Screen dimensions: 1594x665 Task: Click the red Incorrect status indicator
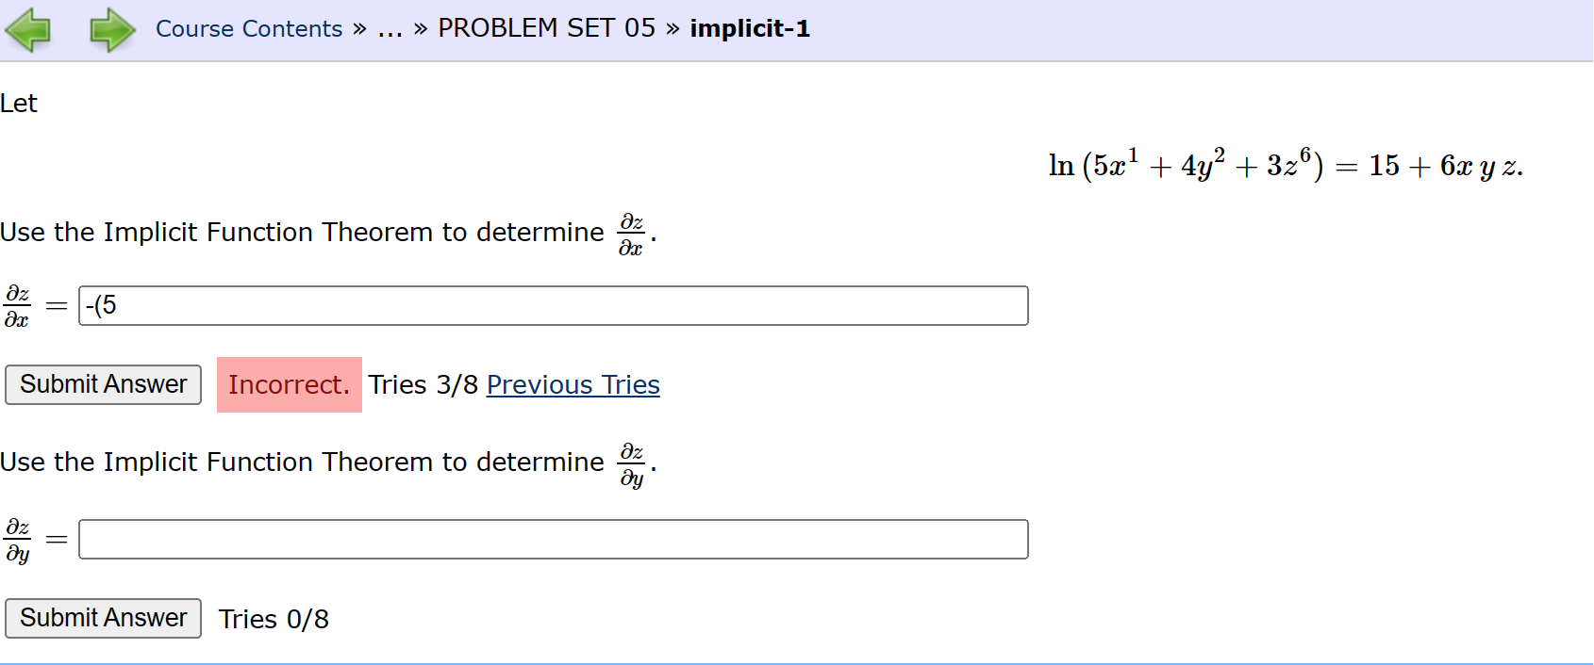[x=289, y=384]
